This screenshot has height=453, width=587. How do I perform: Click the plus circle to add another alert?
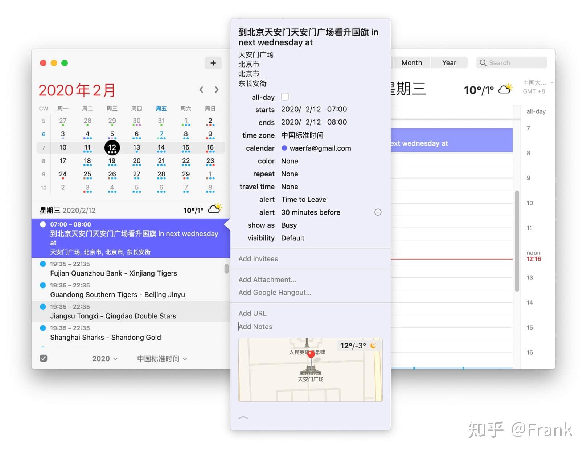(x=378, y=212)
